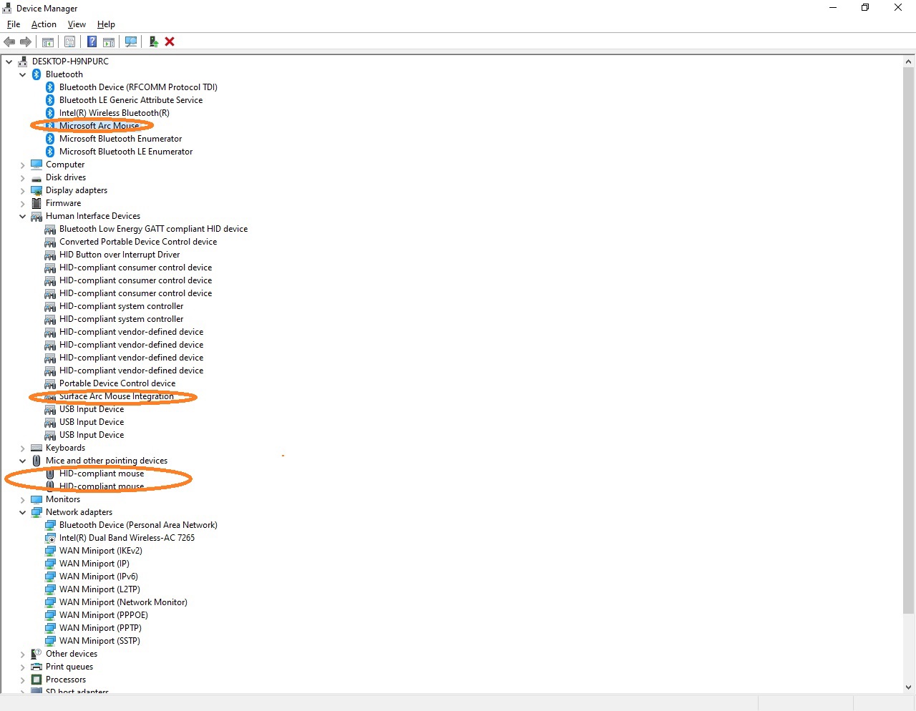
Task: Collapse the DESKTOP-H9NPURC root node
Action: click(x=9, y=62)
